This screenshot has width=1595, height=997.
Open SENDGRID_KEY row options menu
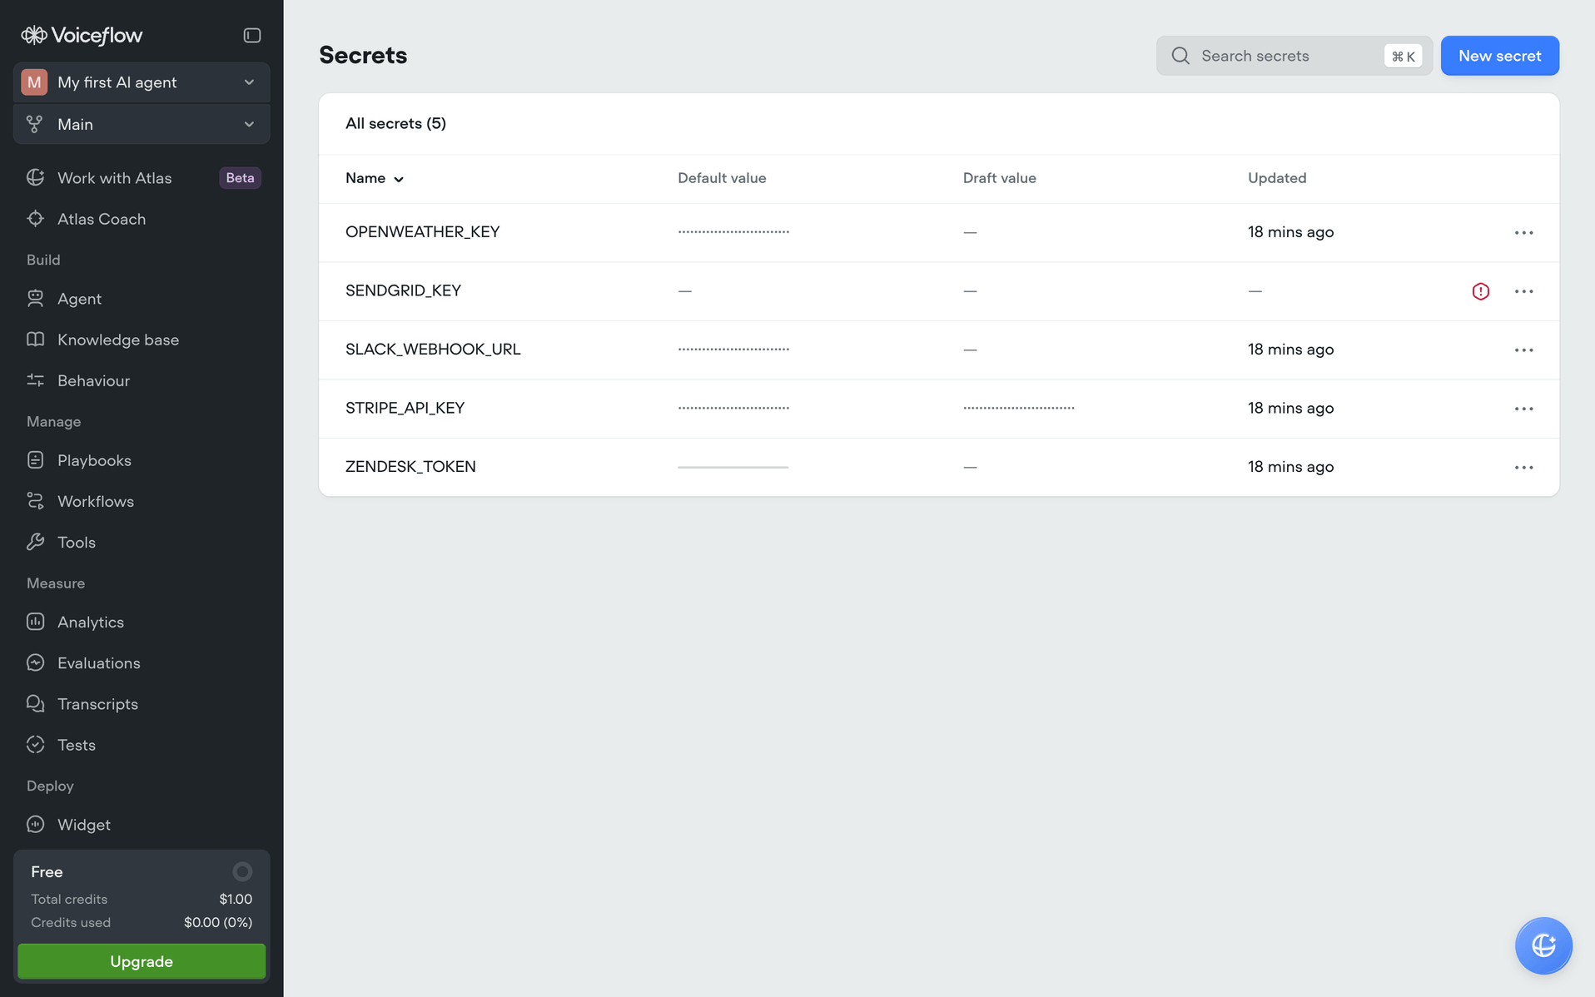[1523, 291]
